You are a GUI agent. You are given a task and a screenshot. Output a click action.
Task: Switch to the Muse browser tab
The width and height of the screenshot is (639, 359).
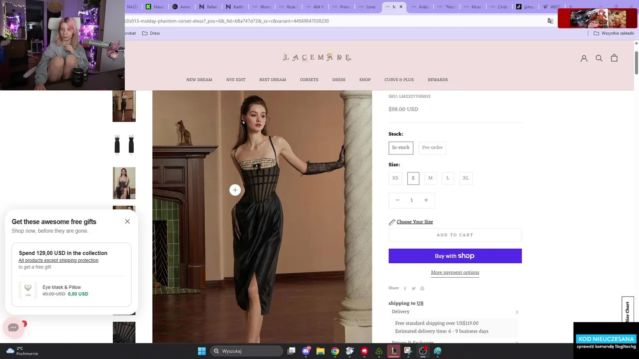(x=472, y=7)
